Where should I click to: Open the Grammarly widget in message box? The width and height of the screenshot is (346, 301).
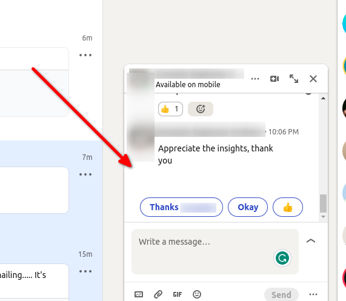coord(282,258)
